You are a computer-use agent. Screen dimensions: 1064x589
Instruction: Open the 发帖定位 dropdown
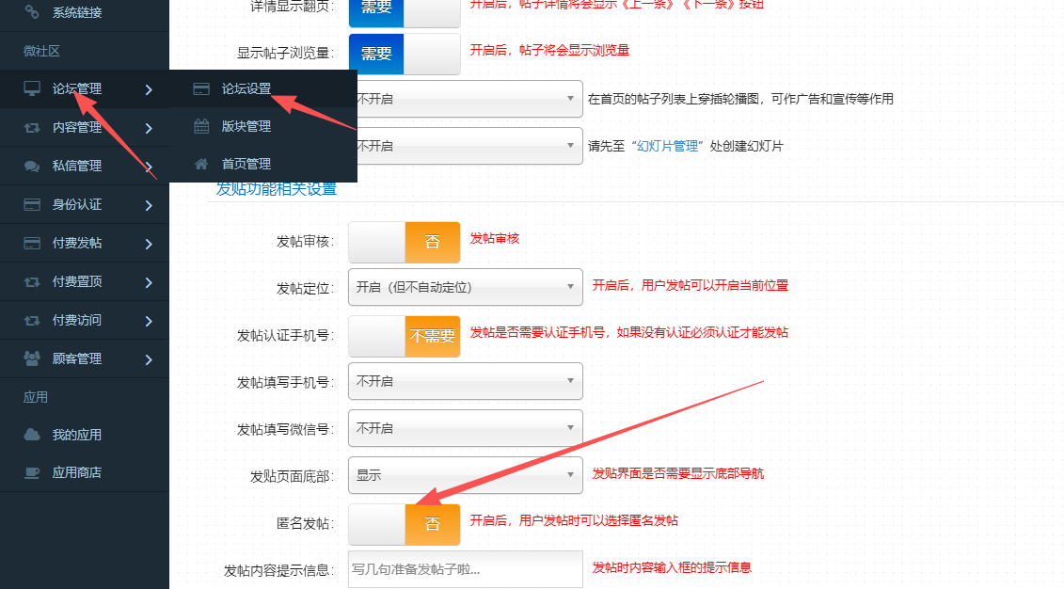pyautogui.click(x=465, y=287)
